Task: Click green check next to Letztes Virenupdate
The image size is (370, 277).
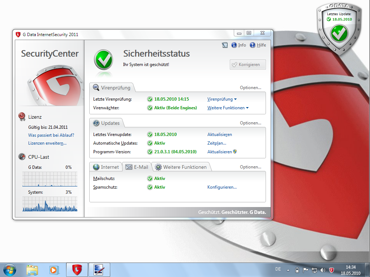Action: 150,135
